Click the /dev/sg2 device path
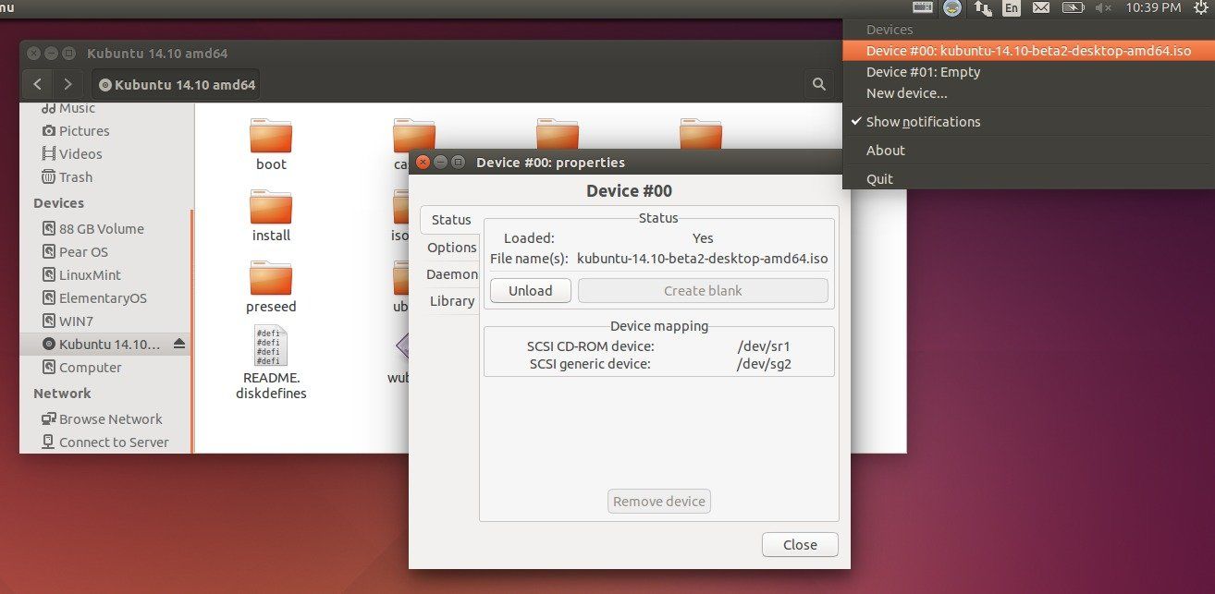 pos(764,364)
